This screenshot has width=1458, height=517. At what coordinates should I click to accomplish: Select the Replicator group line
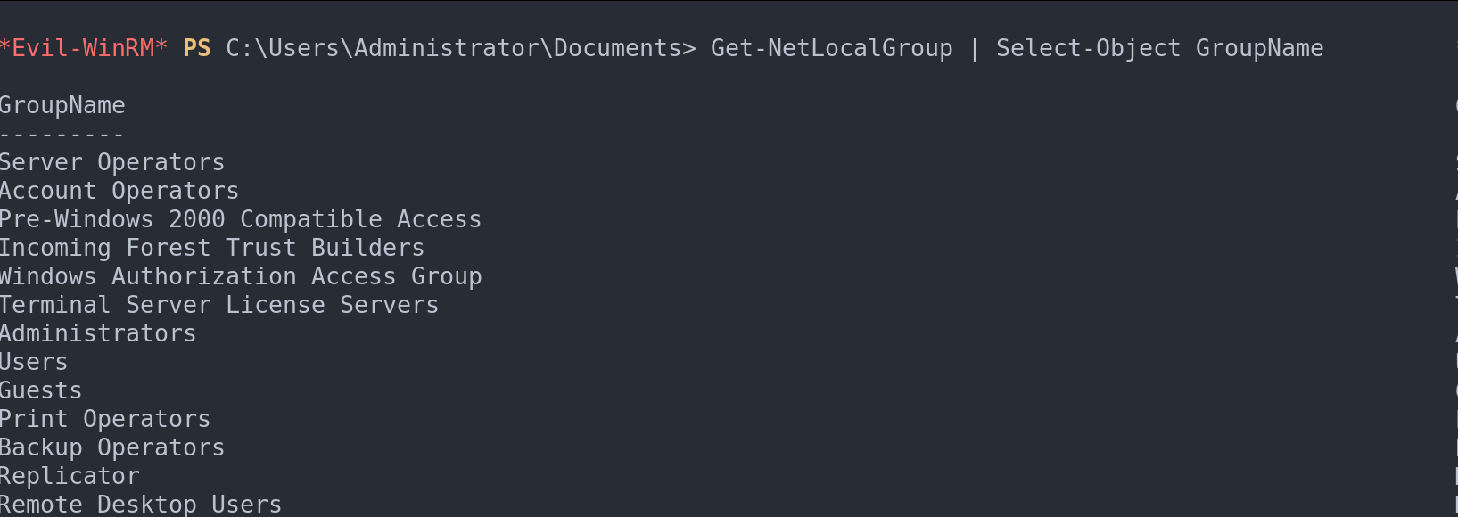click(x=70, y=476)
